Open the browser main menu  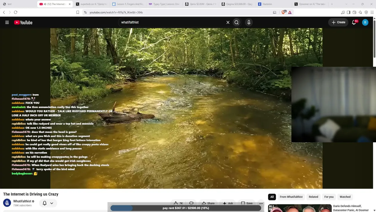(x=372, y=12)
